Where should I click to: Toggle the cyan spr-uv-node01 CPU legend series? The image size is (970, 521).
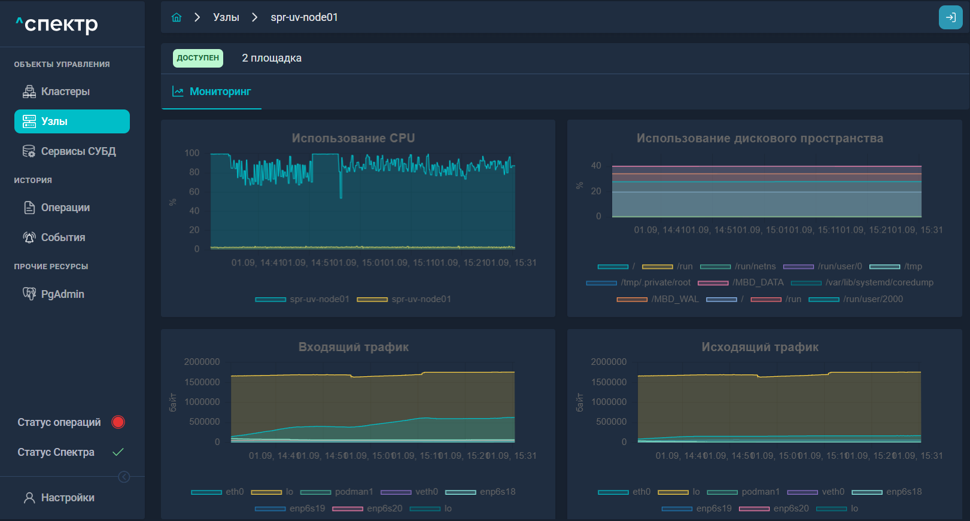coord(302,299)
